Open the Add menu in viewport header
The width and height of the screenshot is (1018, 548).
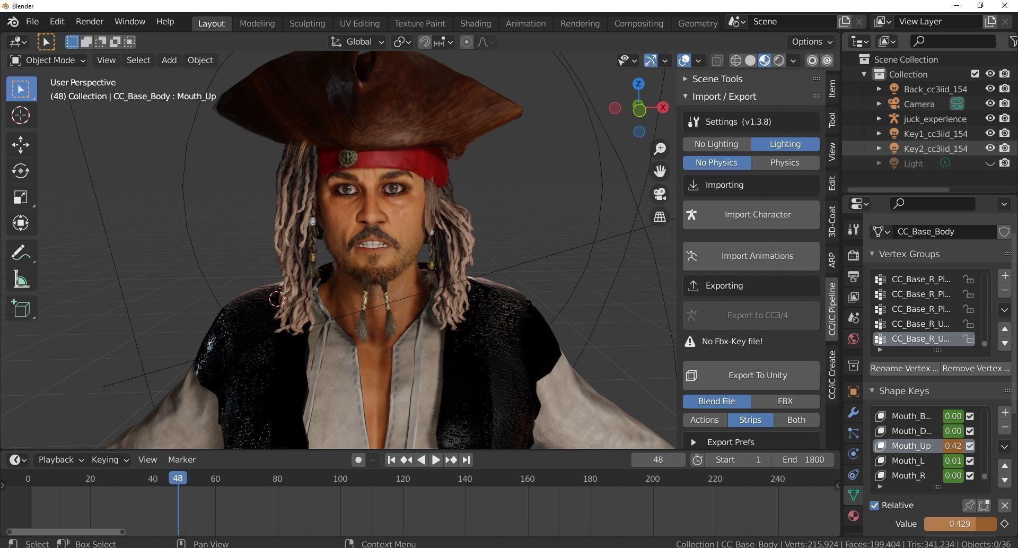click(169, 60)
